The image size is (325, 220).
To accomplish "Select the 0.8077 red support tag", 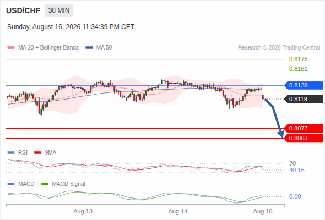I will (x=304, y=128).
